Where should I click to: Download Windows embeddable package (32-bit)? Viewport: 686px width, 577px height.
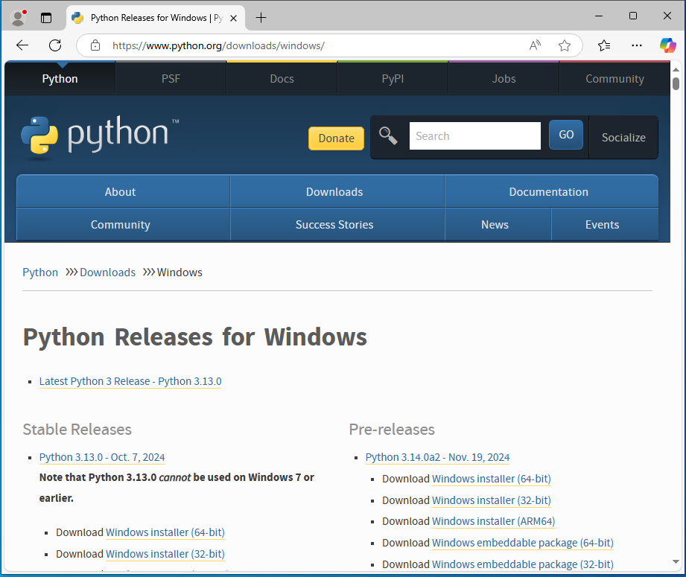[x=523, y=564]
